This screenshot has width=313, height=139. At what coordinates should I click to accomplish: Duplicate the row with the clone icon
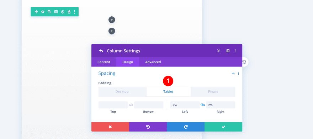pyautogui.click(x=49, y=12)
